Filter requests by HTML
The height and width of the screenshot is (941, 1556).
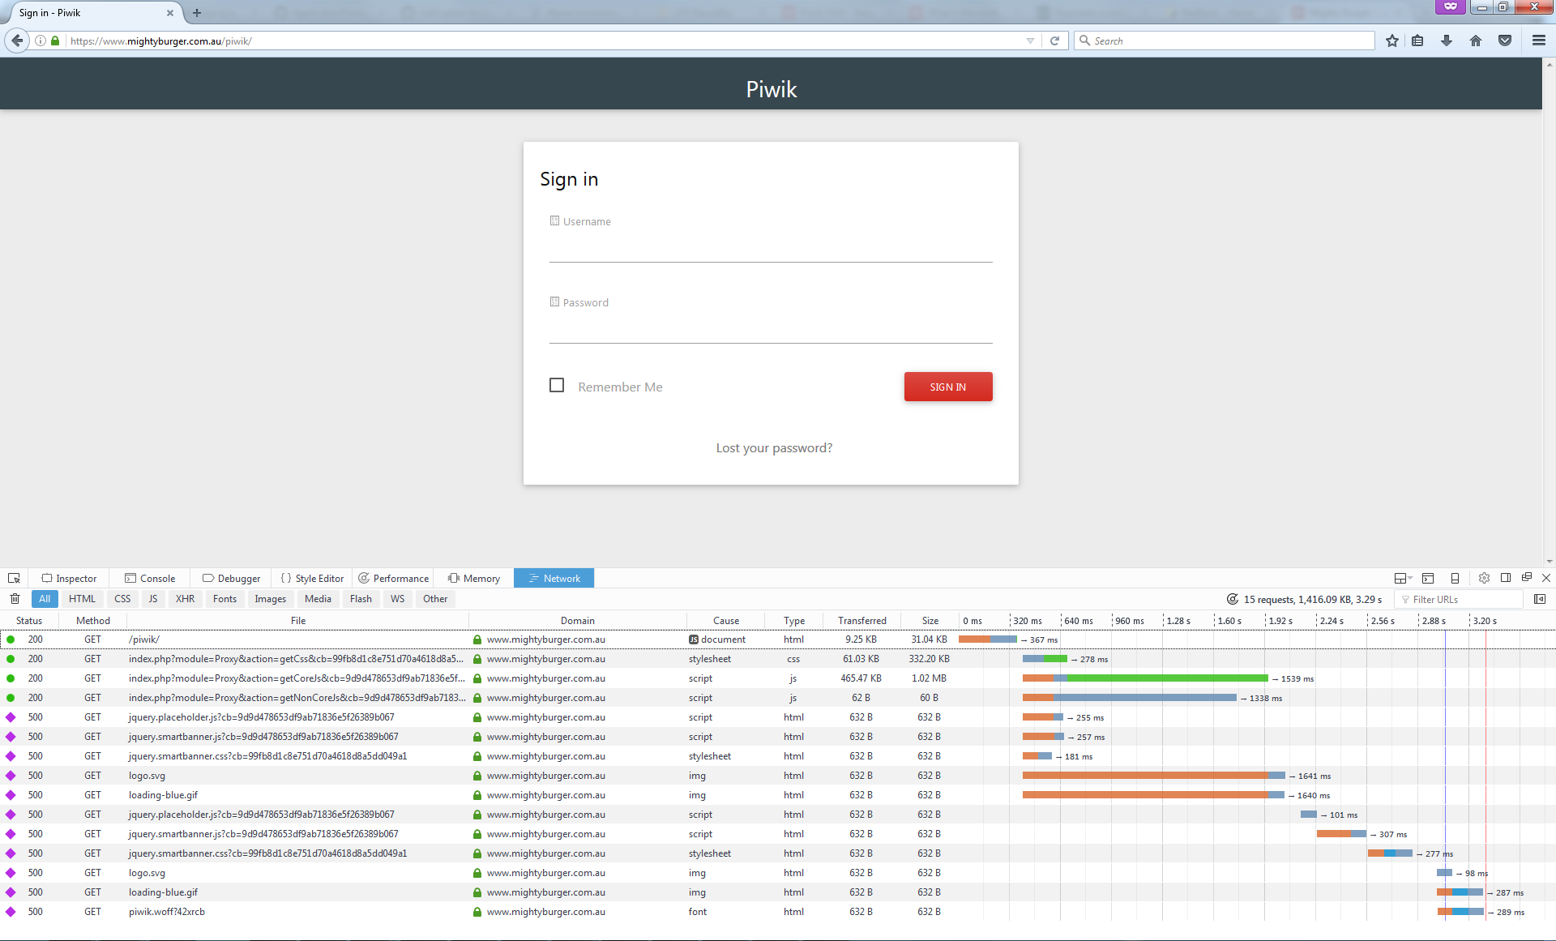(x=82, y=599)
